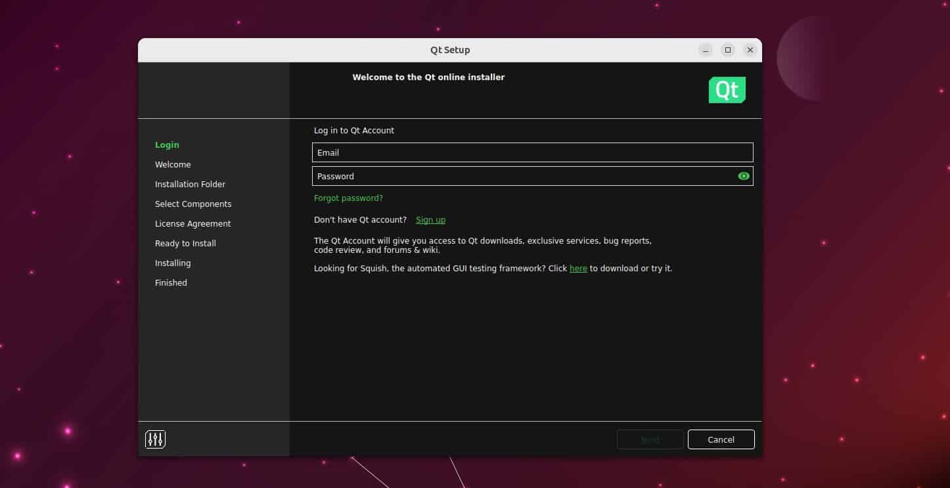Select the Ready to Install step

click(185, 243)
